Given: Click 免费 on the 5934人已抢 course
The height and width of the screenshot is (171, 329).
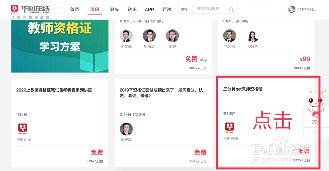Looking at the screenshot, I should pos(97,152).
